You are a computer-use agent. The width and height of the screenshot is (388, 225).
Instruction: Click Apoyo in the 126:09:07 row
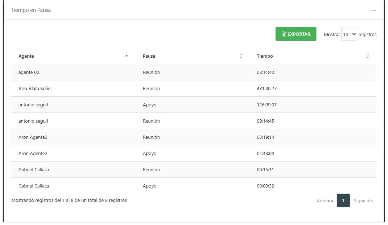click(149, 105)
